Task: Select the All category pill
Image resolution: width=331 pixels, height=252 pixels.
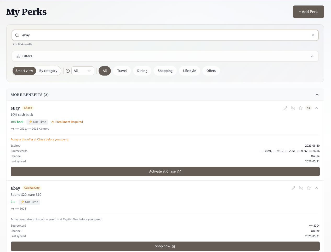Action: [105, 71]
